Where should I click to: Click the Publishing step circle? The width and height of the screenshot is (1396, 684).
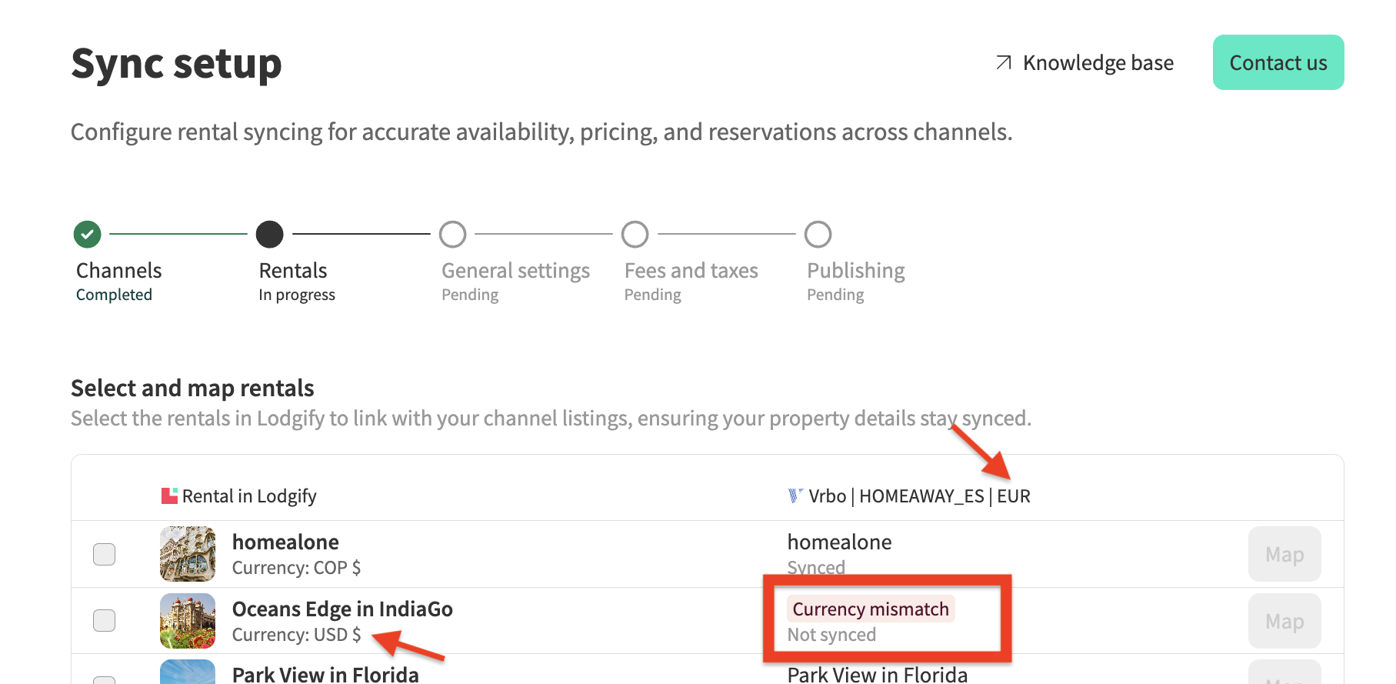point(818,234)
